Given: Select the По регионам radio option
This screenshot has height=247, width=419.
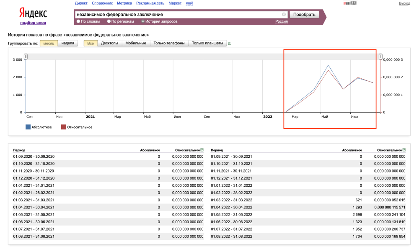Looking at the screenshot, I should (109, 21).
